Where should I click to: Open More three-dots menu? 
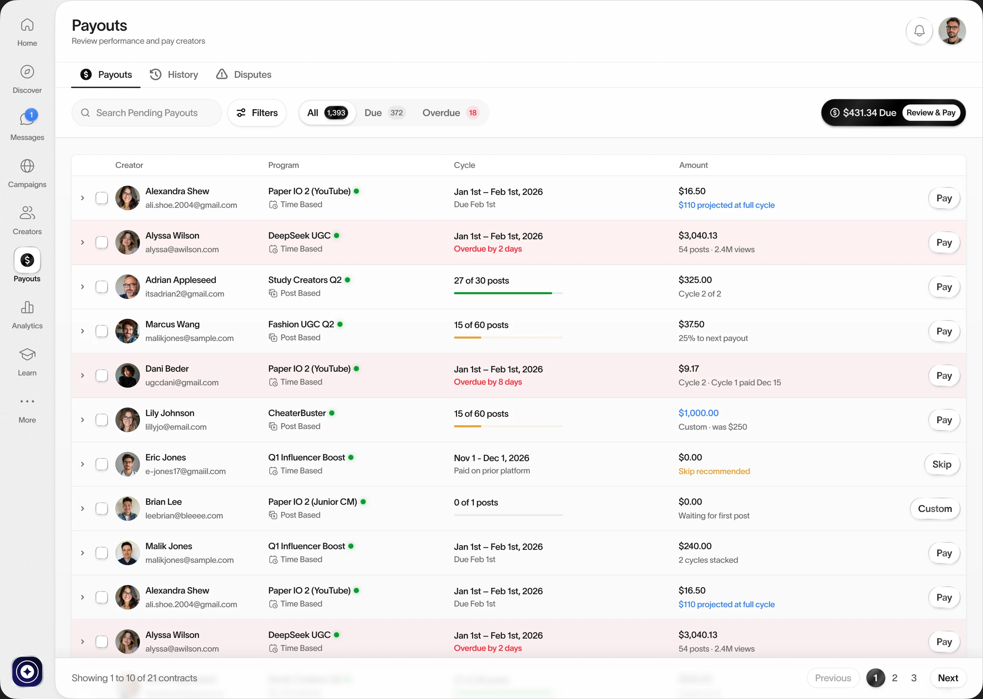(x=27, y=401)
